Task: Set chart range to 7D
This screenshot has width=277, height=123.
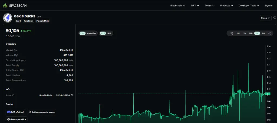Action: [x=245, y=33]
